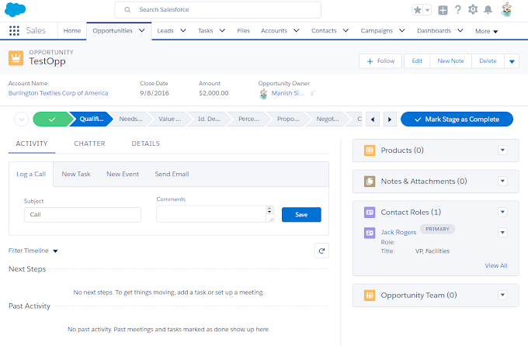Click the completed stage checkmark in path
Screen dimensions: 528x346
52,119
